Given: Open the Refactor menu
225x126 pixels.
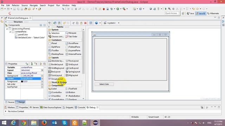Looking at the screenshot, I should coord(15,6).
